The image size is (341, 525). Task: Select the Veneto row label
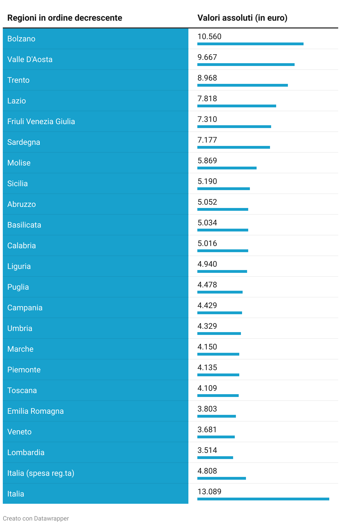[x=19, y=432]
